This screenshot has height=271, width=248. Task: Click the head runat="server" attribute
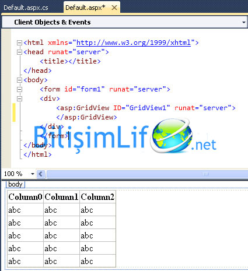tap(76, 52)
